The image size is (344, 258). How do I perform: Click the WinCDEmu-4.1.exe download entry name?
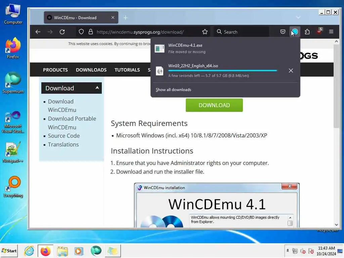185,45
